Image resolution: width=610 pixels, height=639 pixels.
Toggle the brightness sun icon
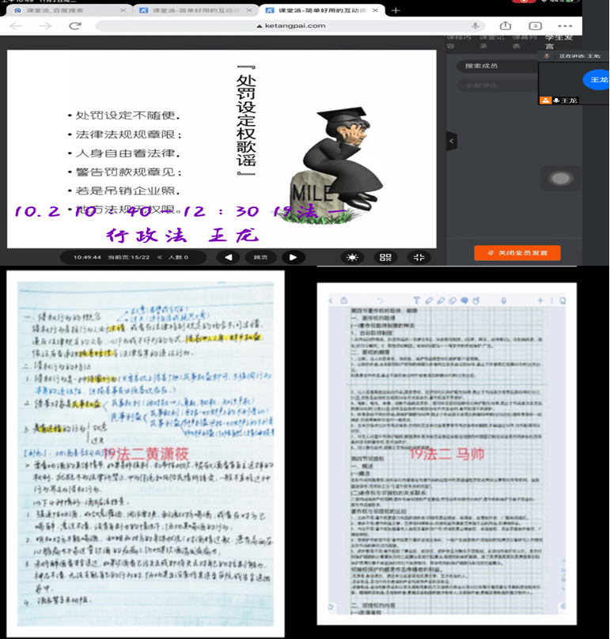[x=352, y=257]
